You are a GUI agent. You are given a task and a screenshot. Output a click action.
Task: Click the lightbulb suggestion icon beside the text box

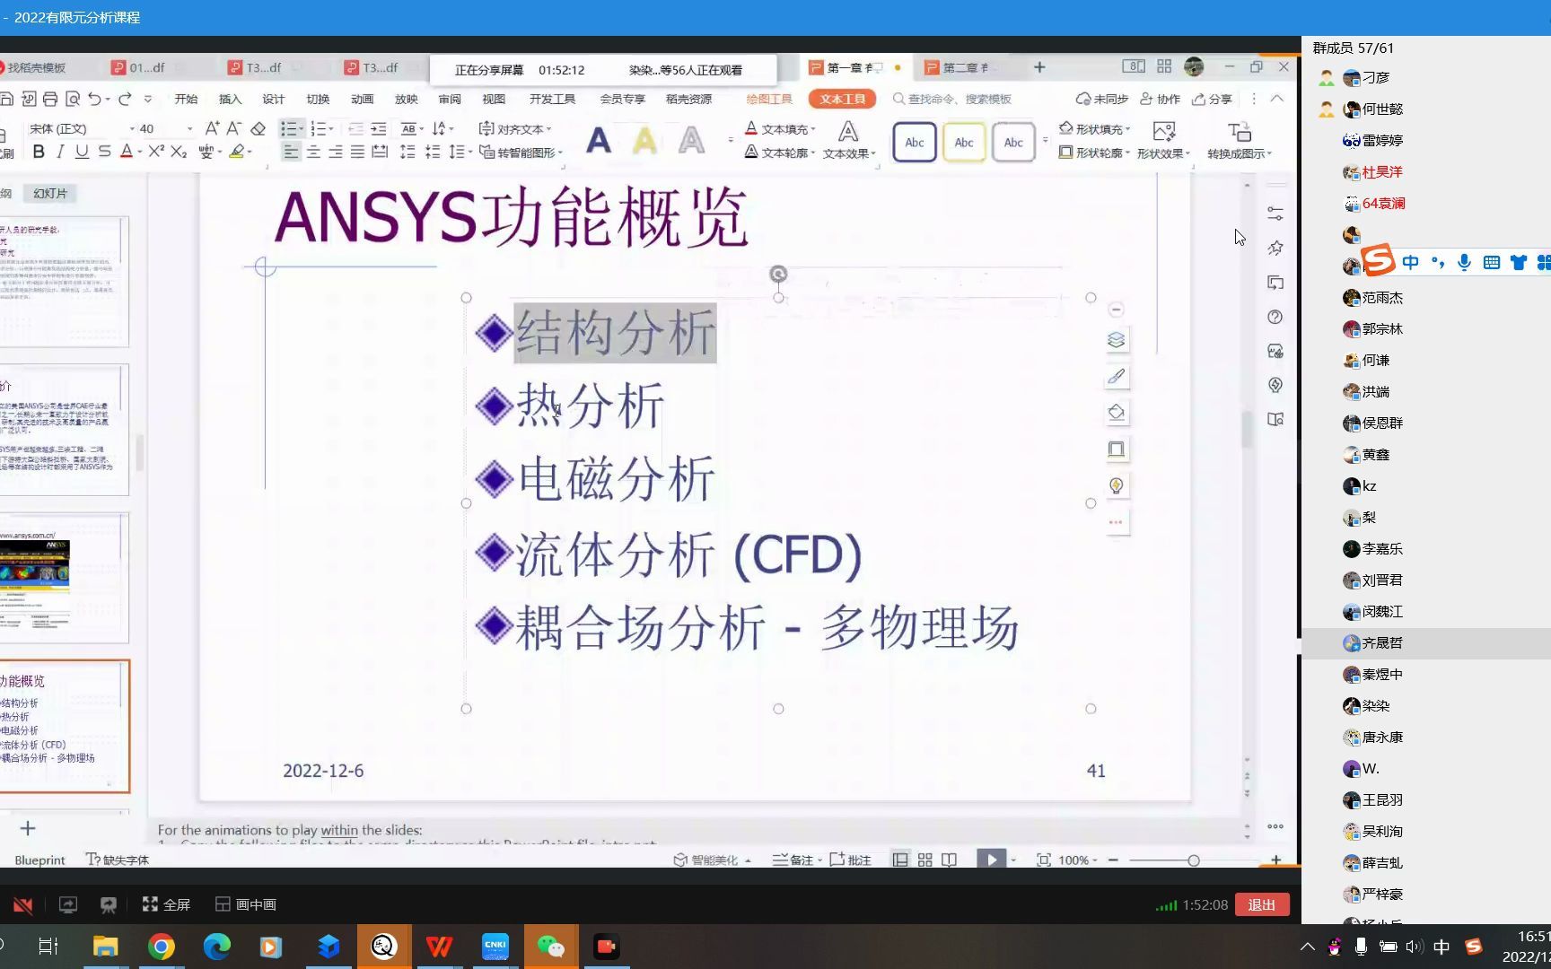point(1116,485)
